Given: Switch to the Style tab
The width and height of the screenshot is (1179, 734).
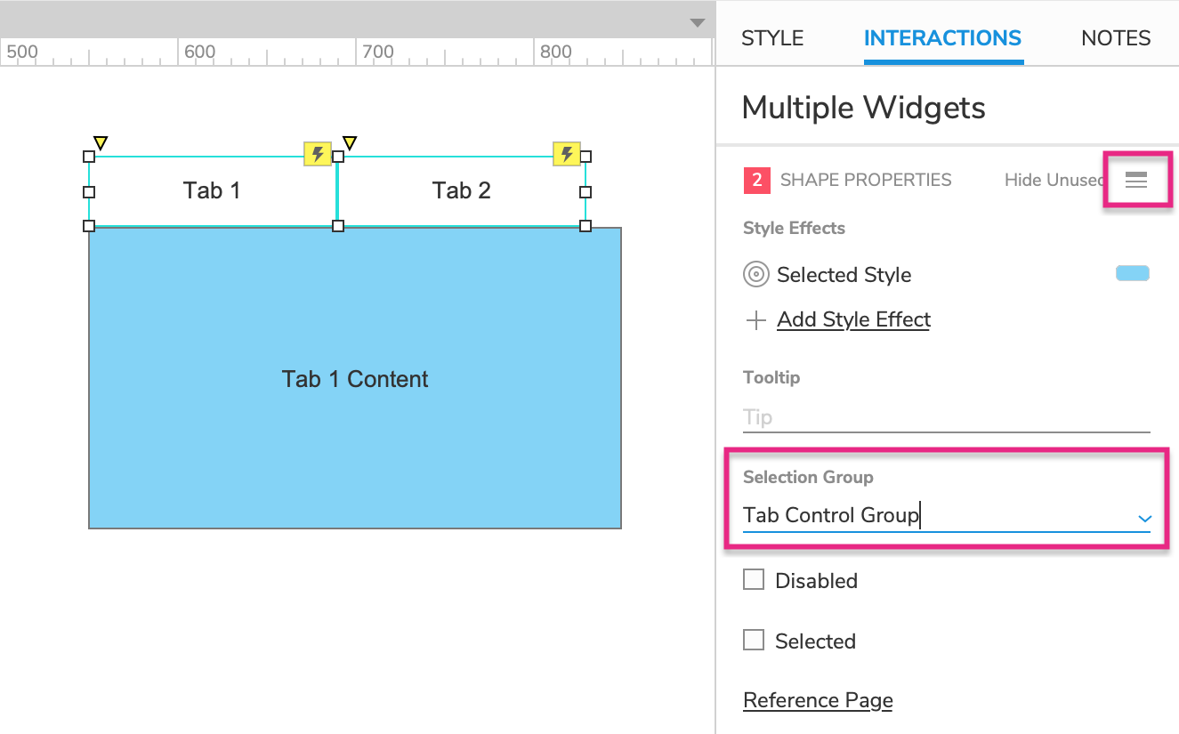Looking at the screenshot, I should tap(772, 38).
